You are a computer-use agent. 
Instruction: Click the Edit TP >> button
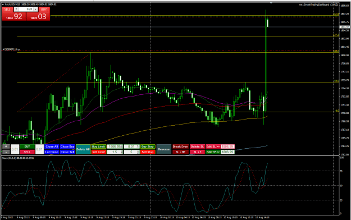[x=213, y=152]
